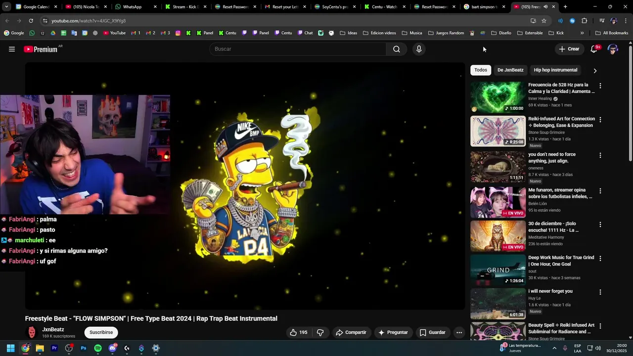Select the Todos filter chip
The image size is (633, 356).
coord(481,70)
